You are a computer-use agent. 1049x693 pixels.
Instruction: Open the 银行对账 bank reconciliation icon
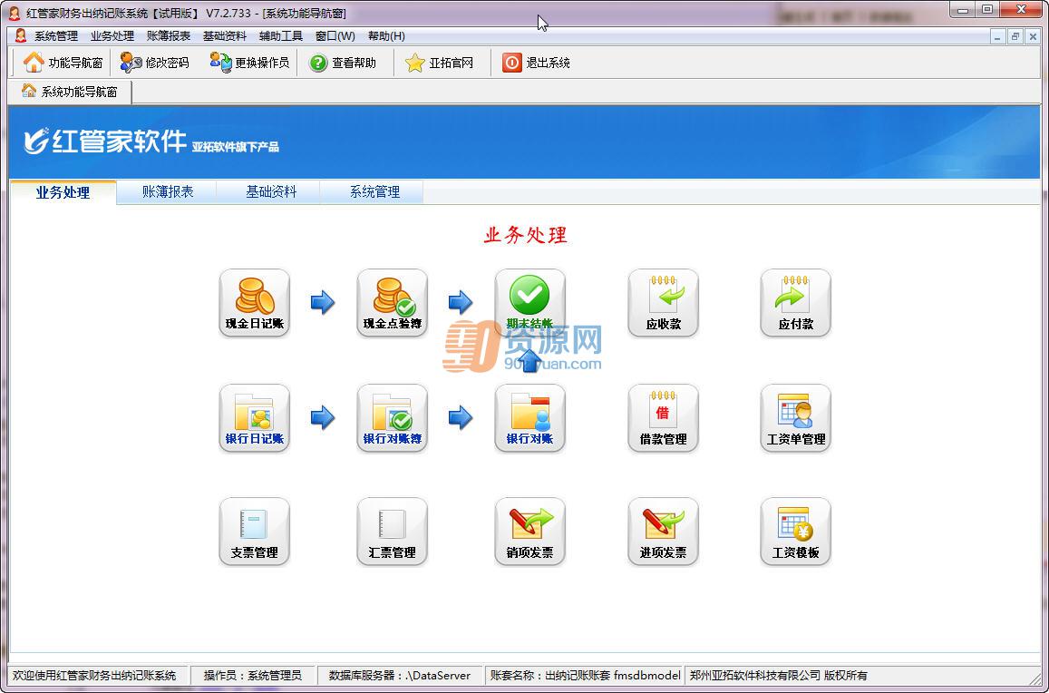click(x=529, y=418)
